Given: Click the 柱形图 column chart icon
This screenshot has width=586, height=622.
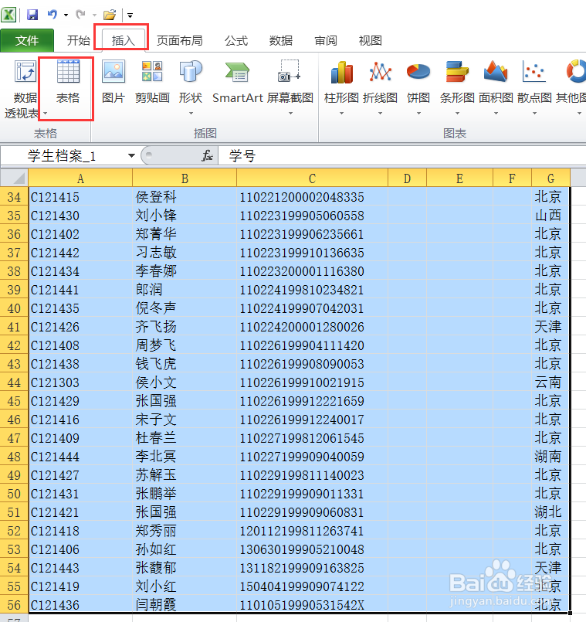Looking at the screenshot, I should 341,72.
